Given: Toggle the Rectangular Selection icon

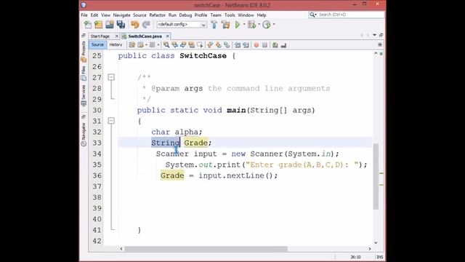Looking at the screenshot, I should [x=200, y=45].
